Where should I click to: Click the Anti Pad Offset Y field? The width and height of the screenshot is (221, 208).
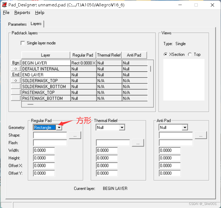click(170, 173)
